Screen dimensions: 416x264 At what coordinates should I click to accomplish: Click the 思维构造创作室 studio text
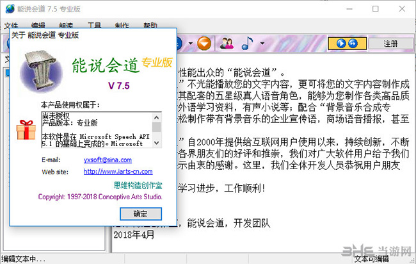click(138, 185)
